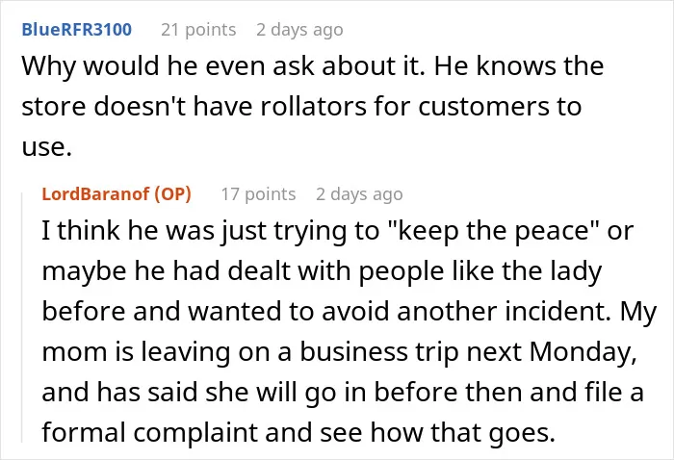This screenshot has height=460, width=674.
Task: Open the top comment's 2 days ago timestamp
Action: 299,30
